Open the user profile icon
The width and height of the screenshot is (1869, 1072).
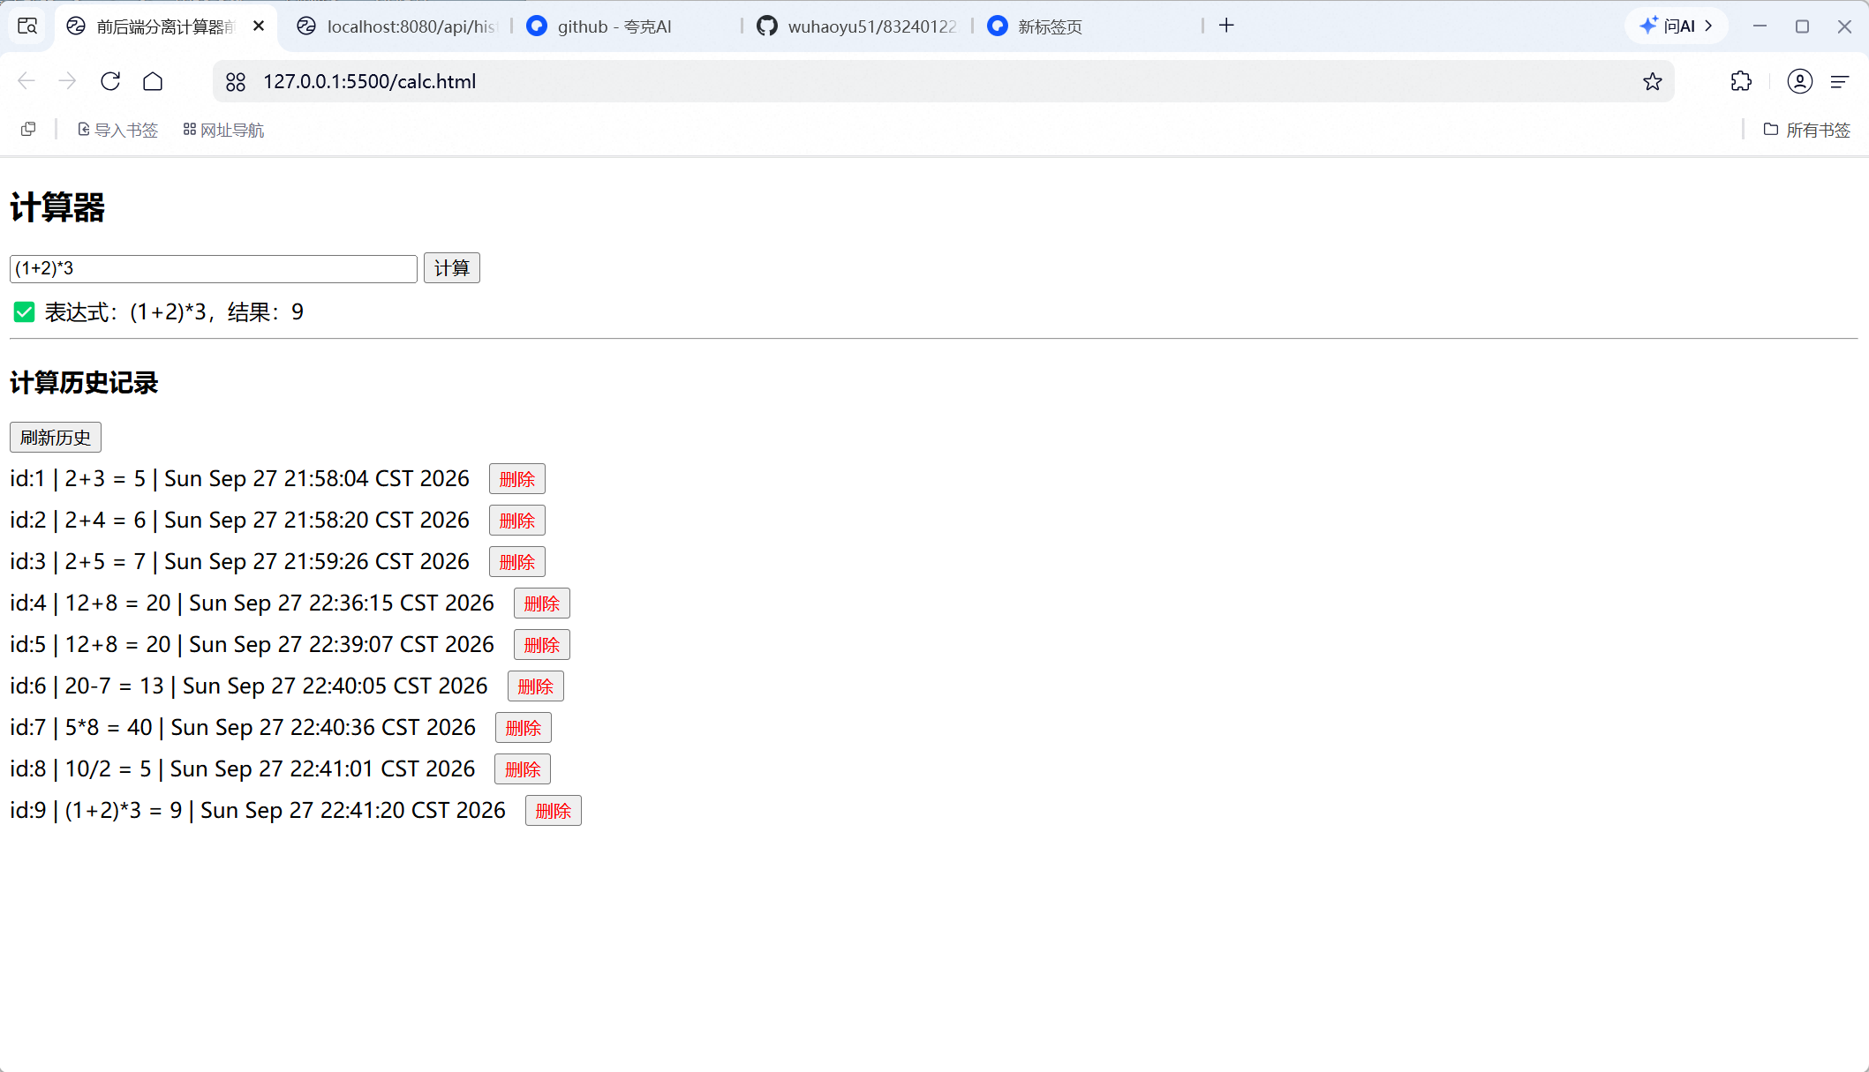click(x=1799, y=81)
